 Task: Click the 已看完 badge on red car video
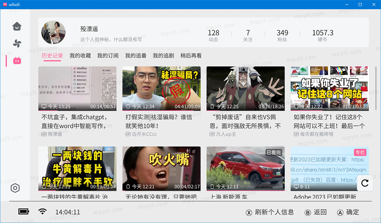(x=274, y=152)
